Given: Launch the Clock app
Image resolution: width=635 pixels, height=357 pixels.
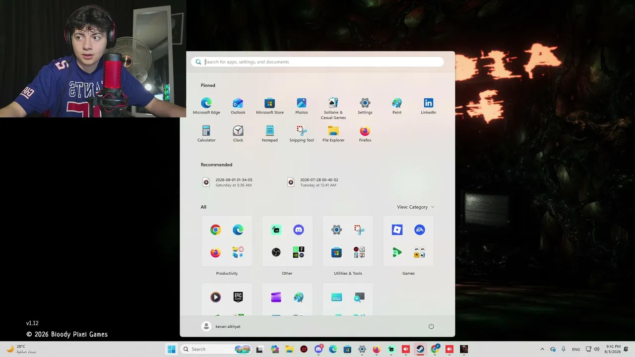Looking at the screenshot, I should 238,134.
